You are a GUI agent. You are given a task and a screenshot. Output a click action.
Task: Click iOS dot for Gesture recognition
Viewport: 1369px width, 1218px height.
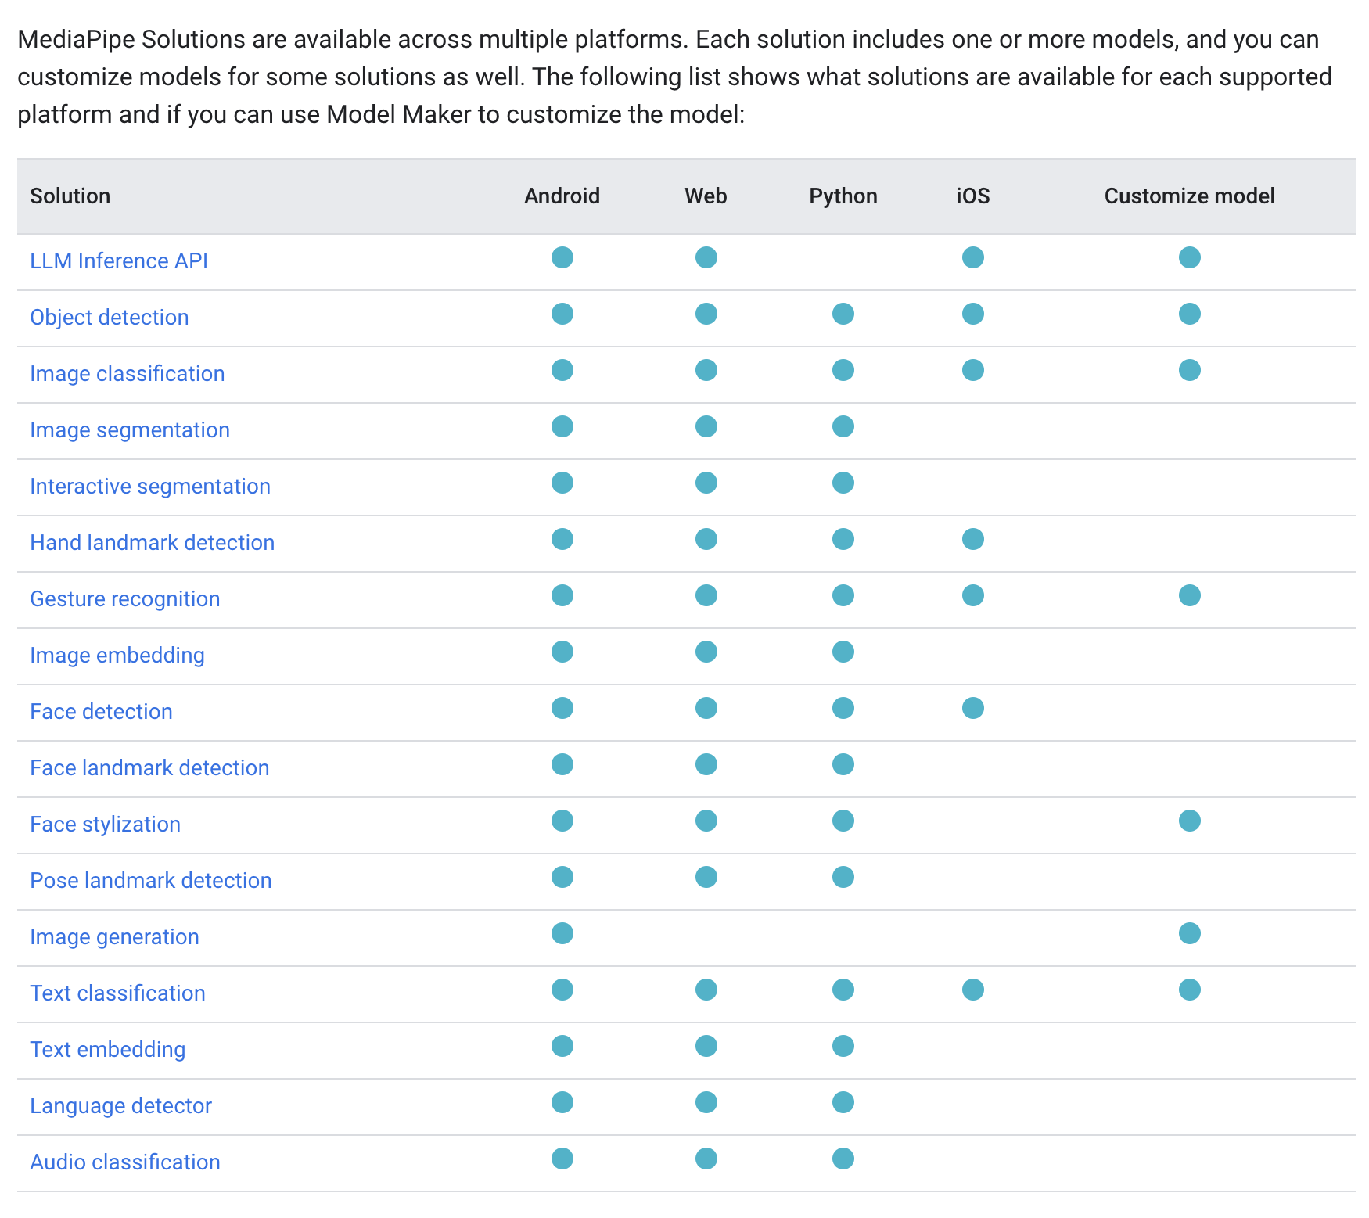(973, 595)
